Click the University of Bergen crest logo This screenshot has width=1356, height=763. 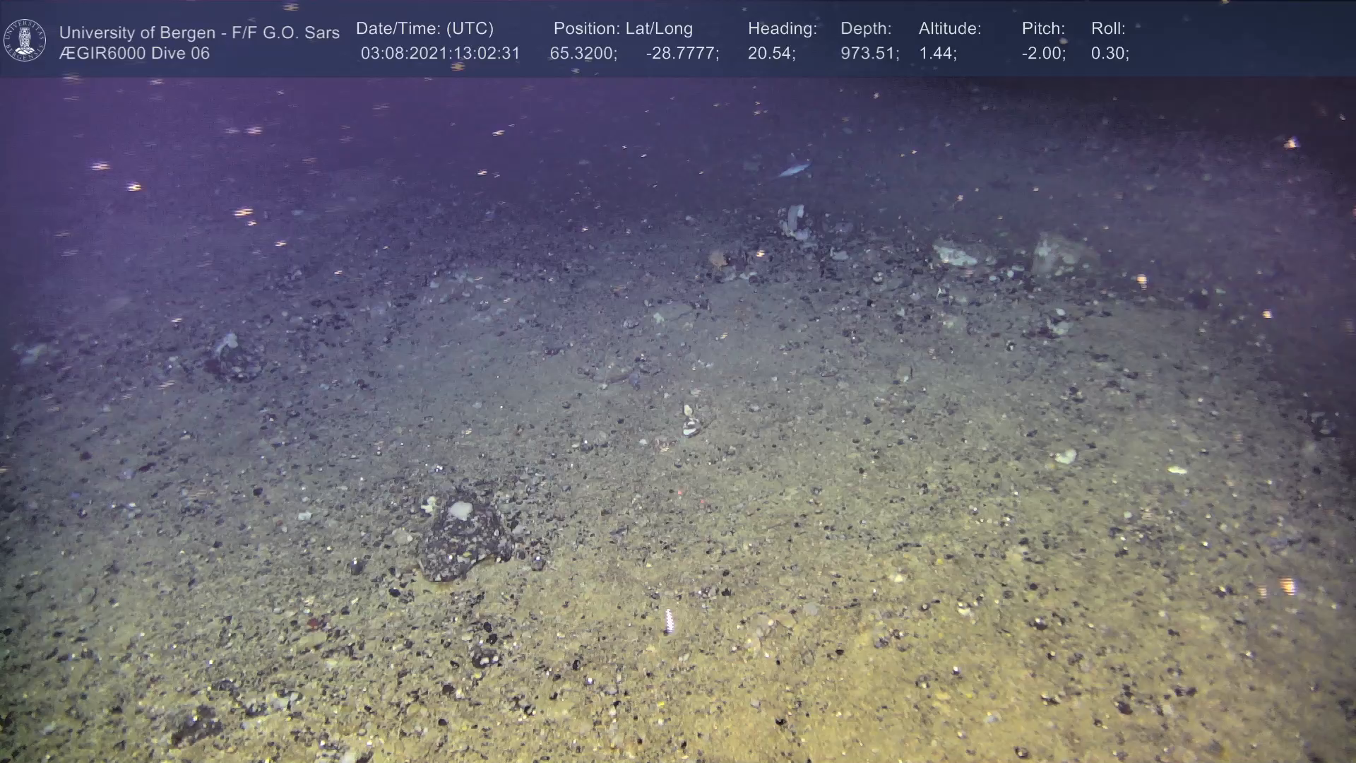coord(25,40)
